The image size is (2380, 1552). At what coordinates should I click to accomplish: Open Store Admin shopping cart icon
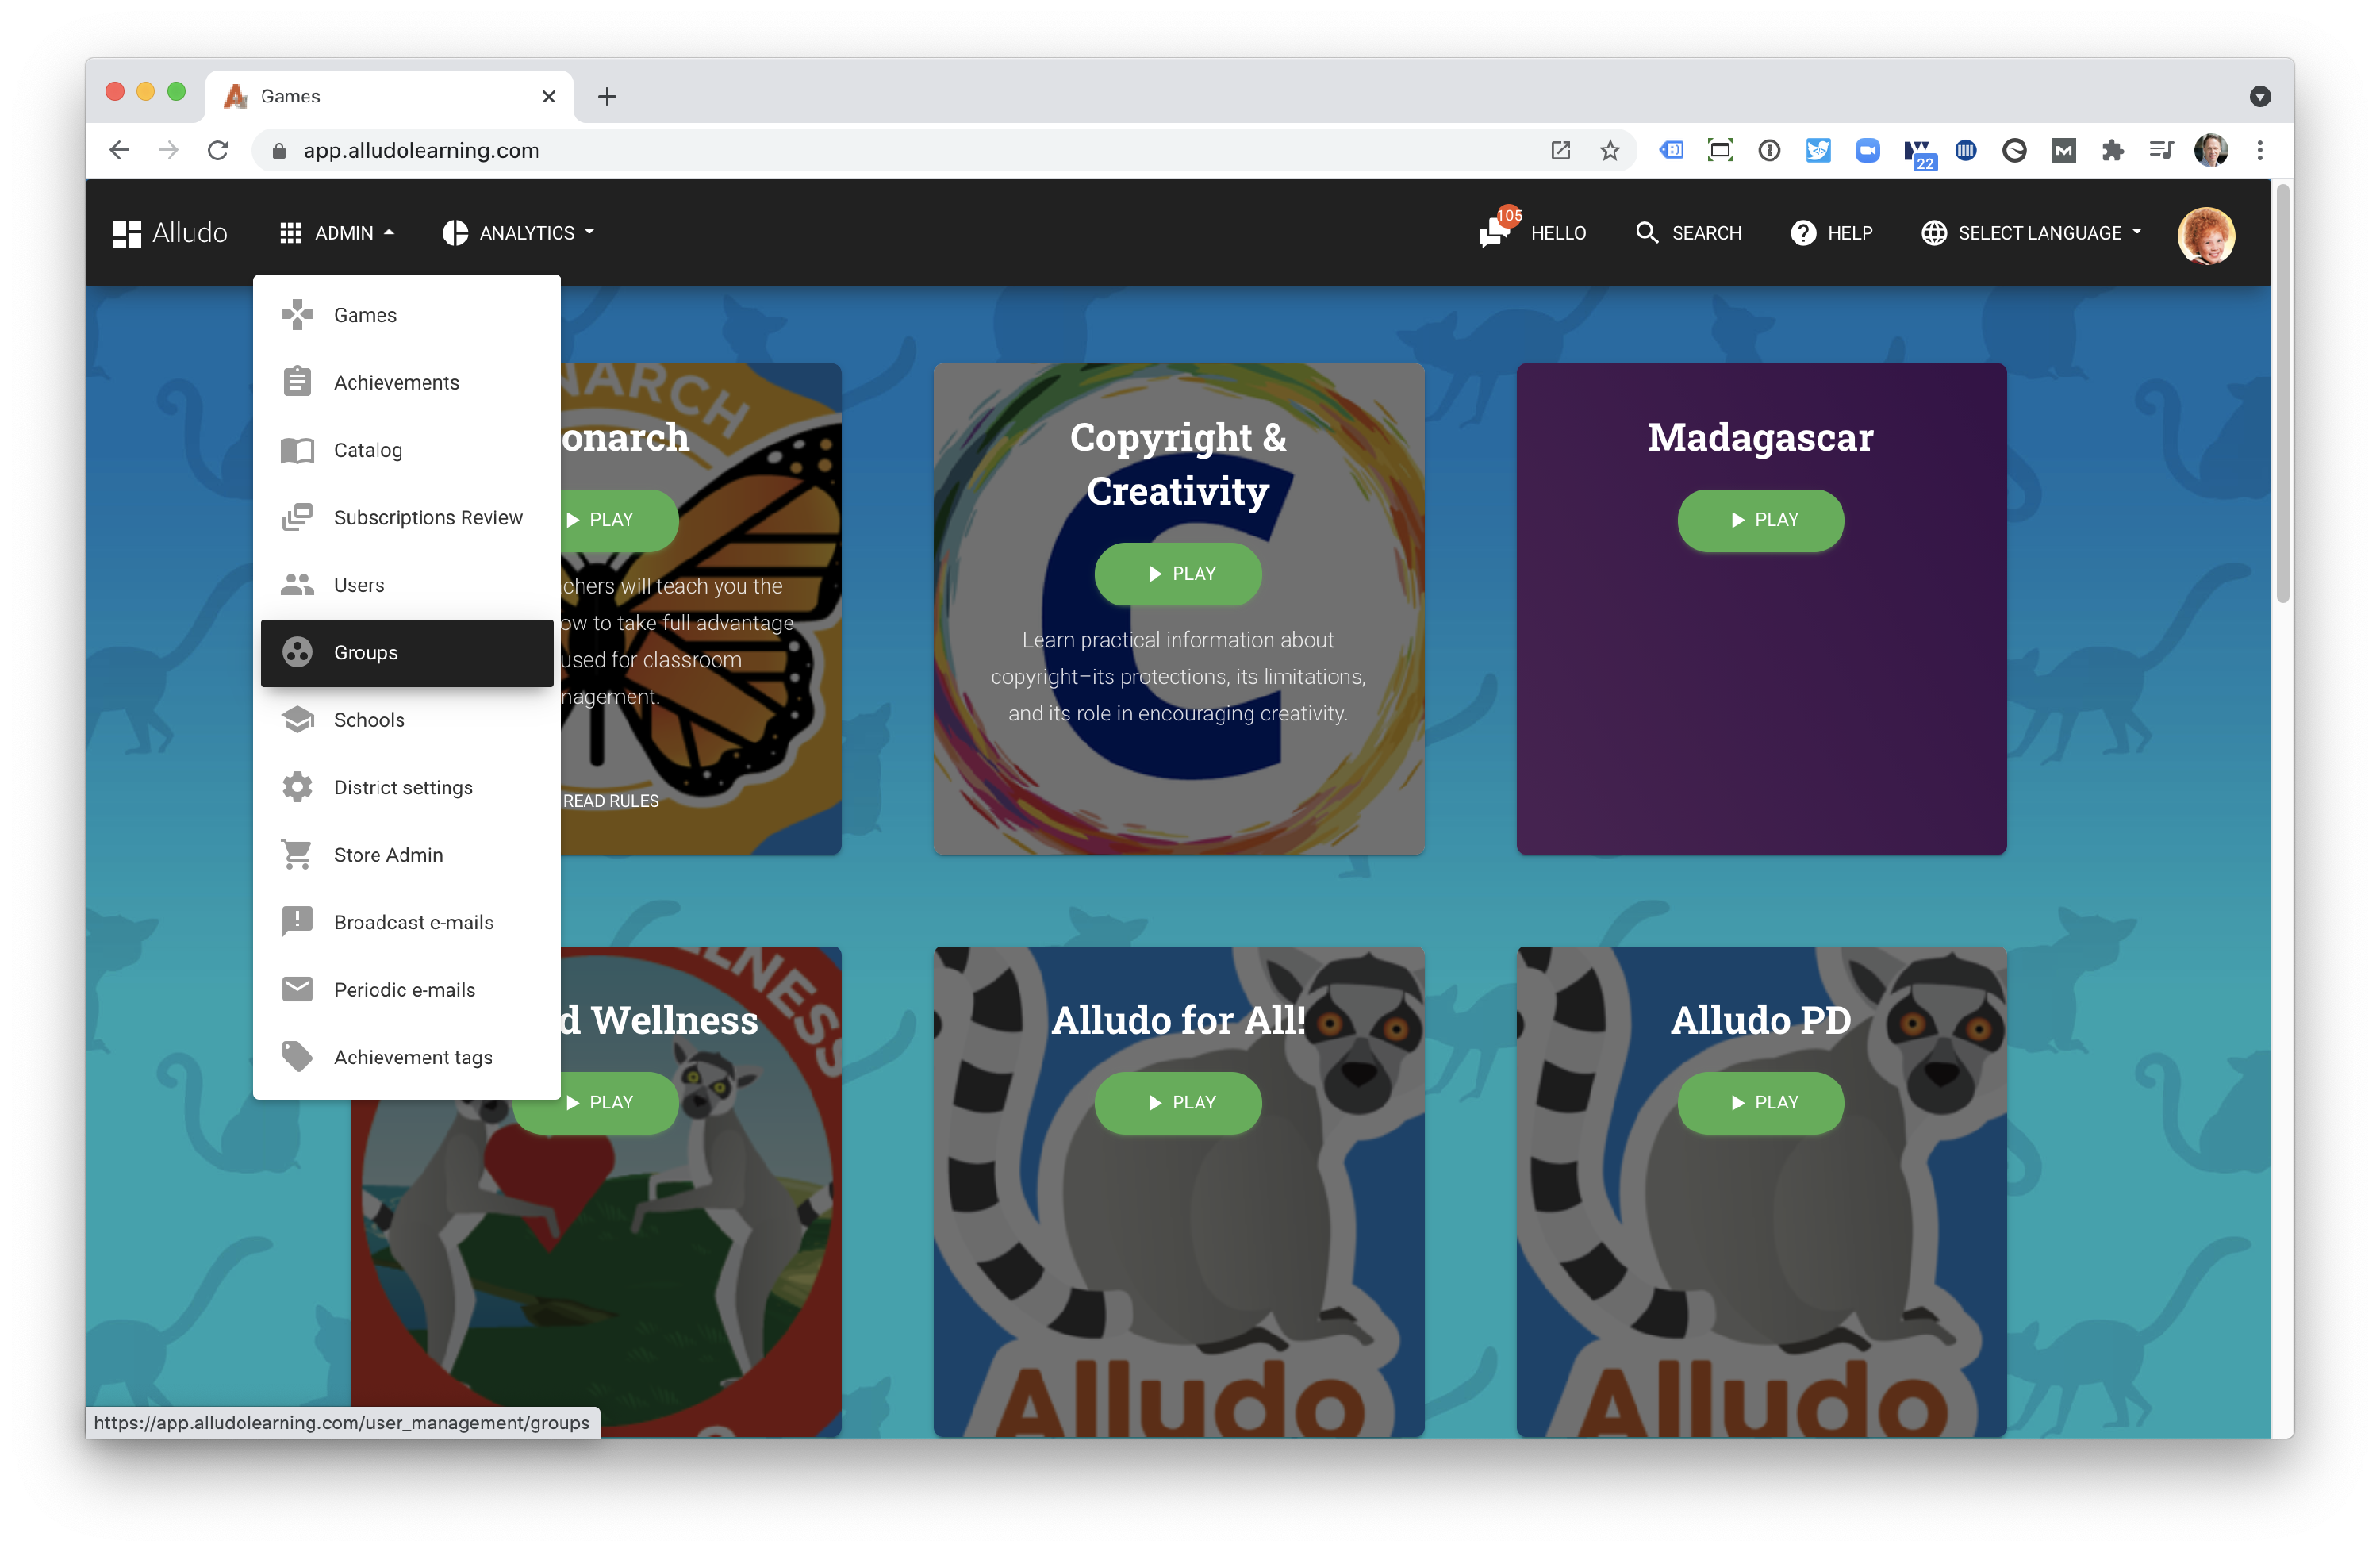pos(297,855)
